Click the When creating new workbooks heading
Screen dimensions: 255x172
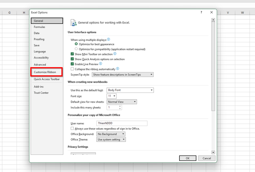click(87, 82)
